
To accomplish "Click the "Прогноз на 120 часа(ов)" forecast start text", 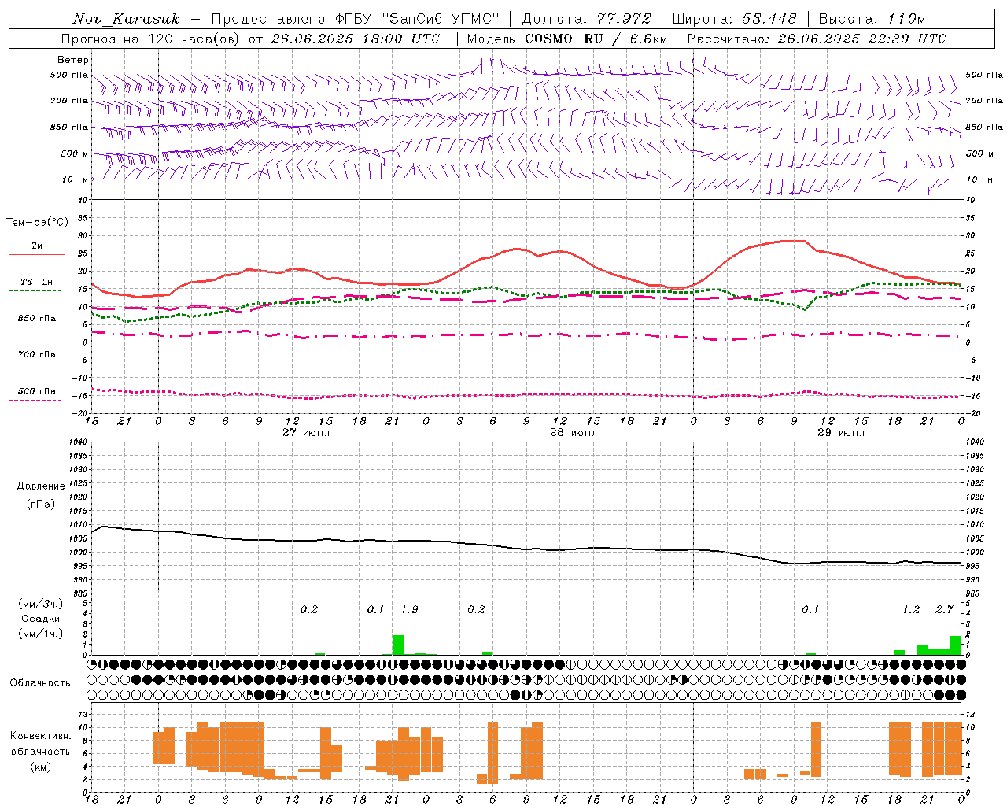I will coord(251,39).
